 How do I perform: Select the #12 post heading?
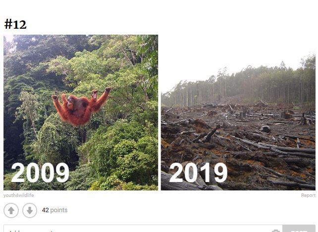tap(15, 24)
